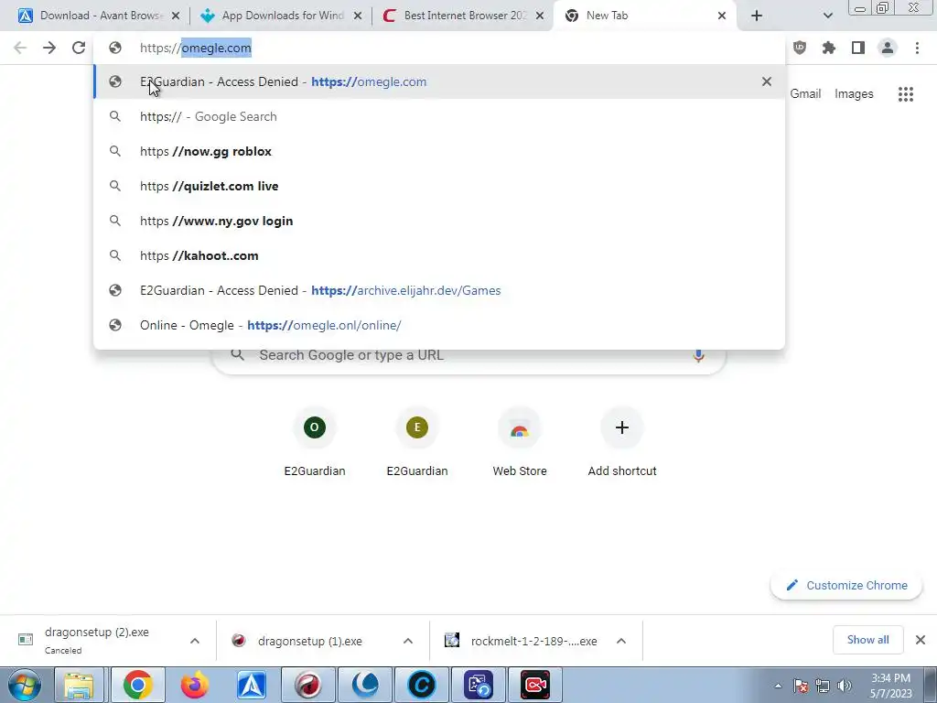Open Avant Browser from the taskbar
The width and height of the screenshot is (937, 703).
point(252,685)
